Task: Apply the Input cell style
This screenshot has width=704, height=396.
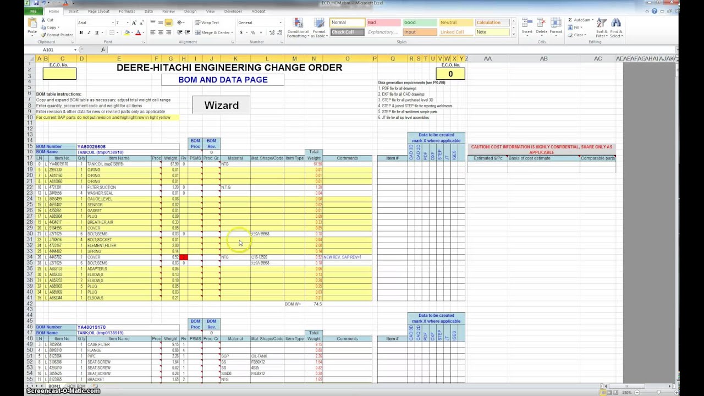Action: coord(420,32)
